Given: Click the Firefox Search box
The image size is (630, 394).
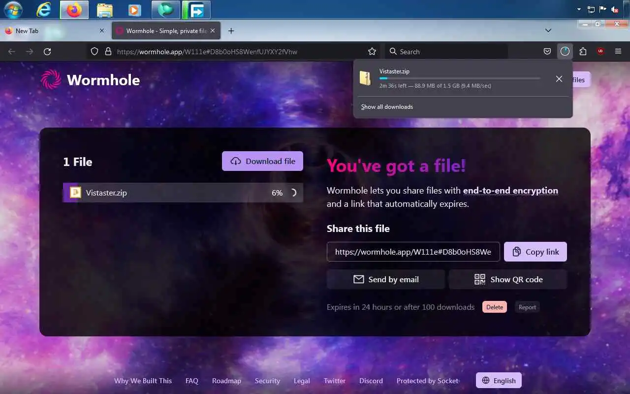Looking at the screenshot, I should (446, 51).
